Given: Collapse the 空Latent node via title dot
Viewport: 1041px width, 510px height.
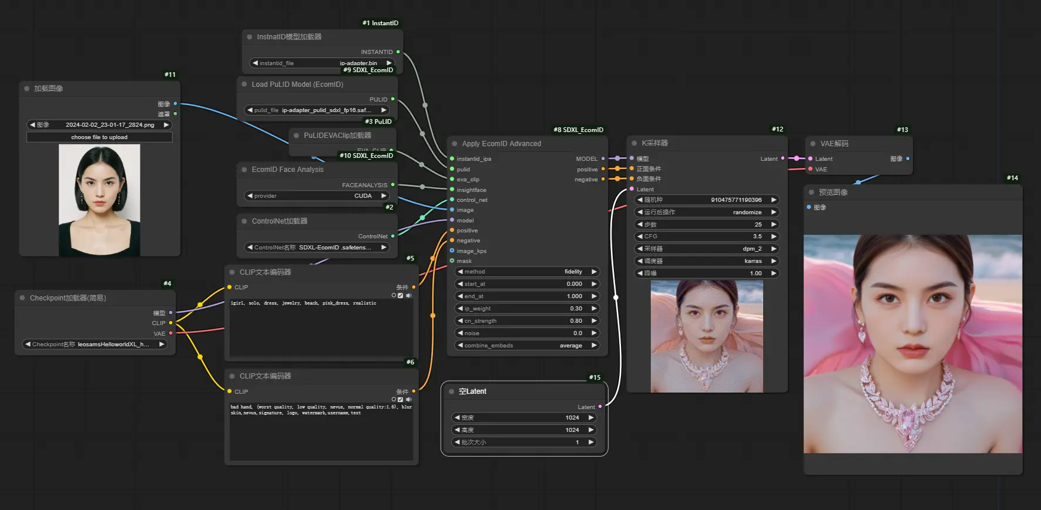Looking at the screenshot, I should [452, 391].
